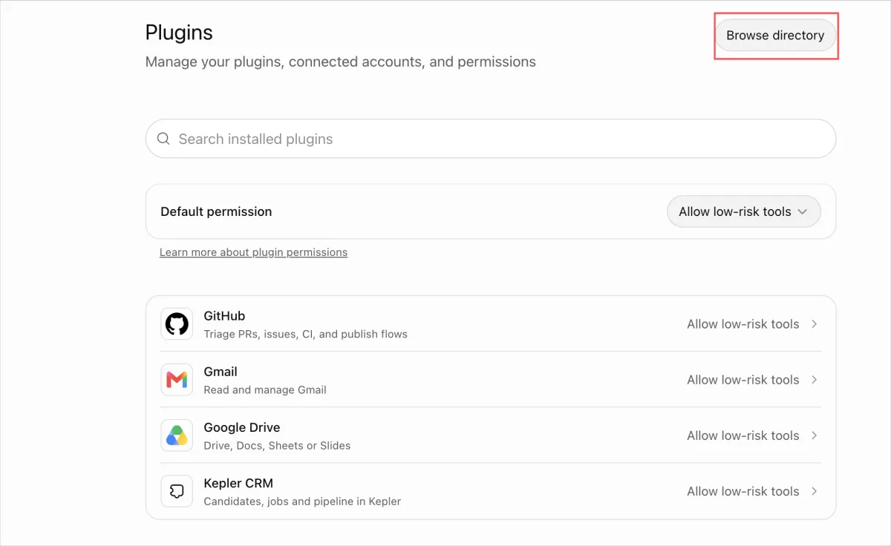
Task: Click the Google Drive plugin icon
Action: click(x=177, y=435)
